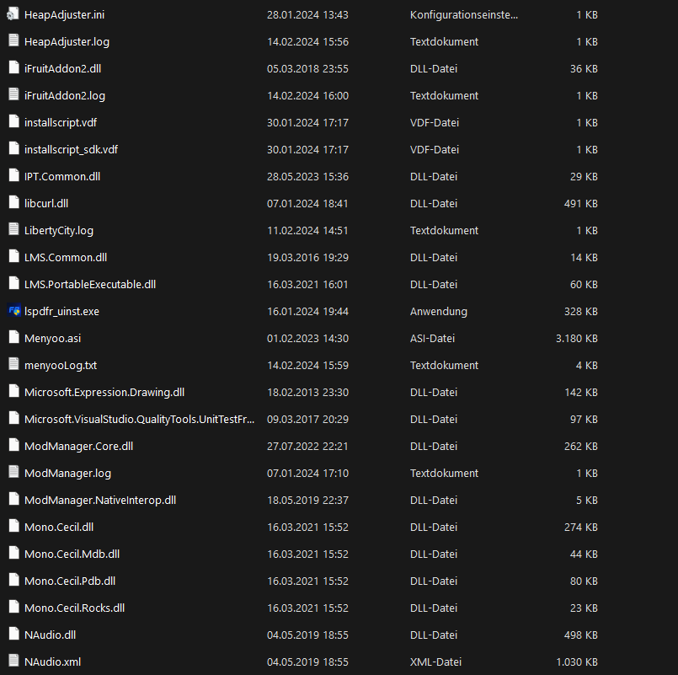Screen dimensions: 678x675
Task: Click the Konfigurationseinste... type of HeapAdjuster.ini
Action: tap(464, 14)
